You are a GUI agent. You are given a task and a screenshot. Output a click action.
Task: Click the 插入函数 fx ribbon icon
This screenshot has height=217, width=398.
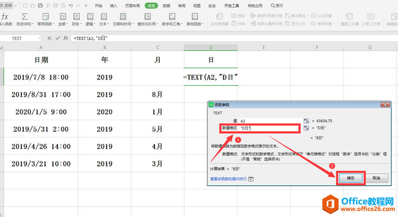[x=5, y=17]
